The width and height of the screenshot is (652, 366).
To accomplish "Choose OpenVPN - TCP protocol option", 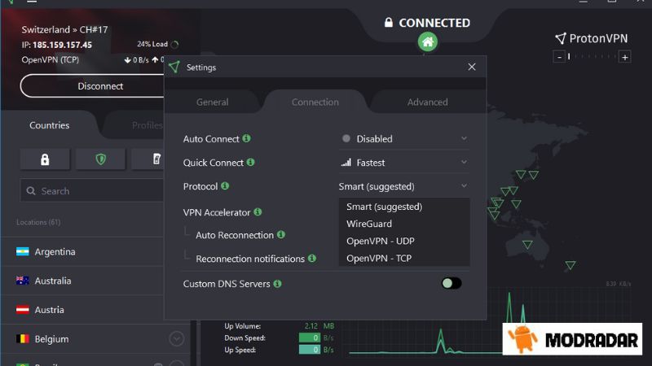I will click(x=404, y=258).
